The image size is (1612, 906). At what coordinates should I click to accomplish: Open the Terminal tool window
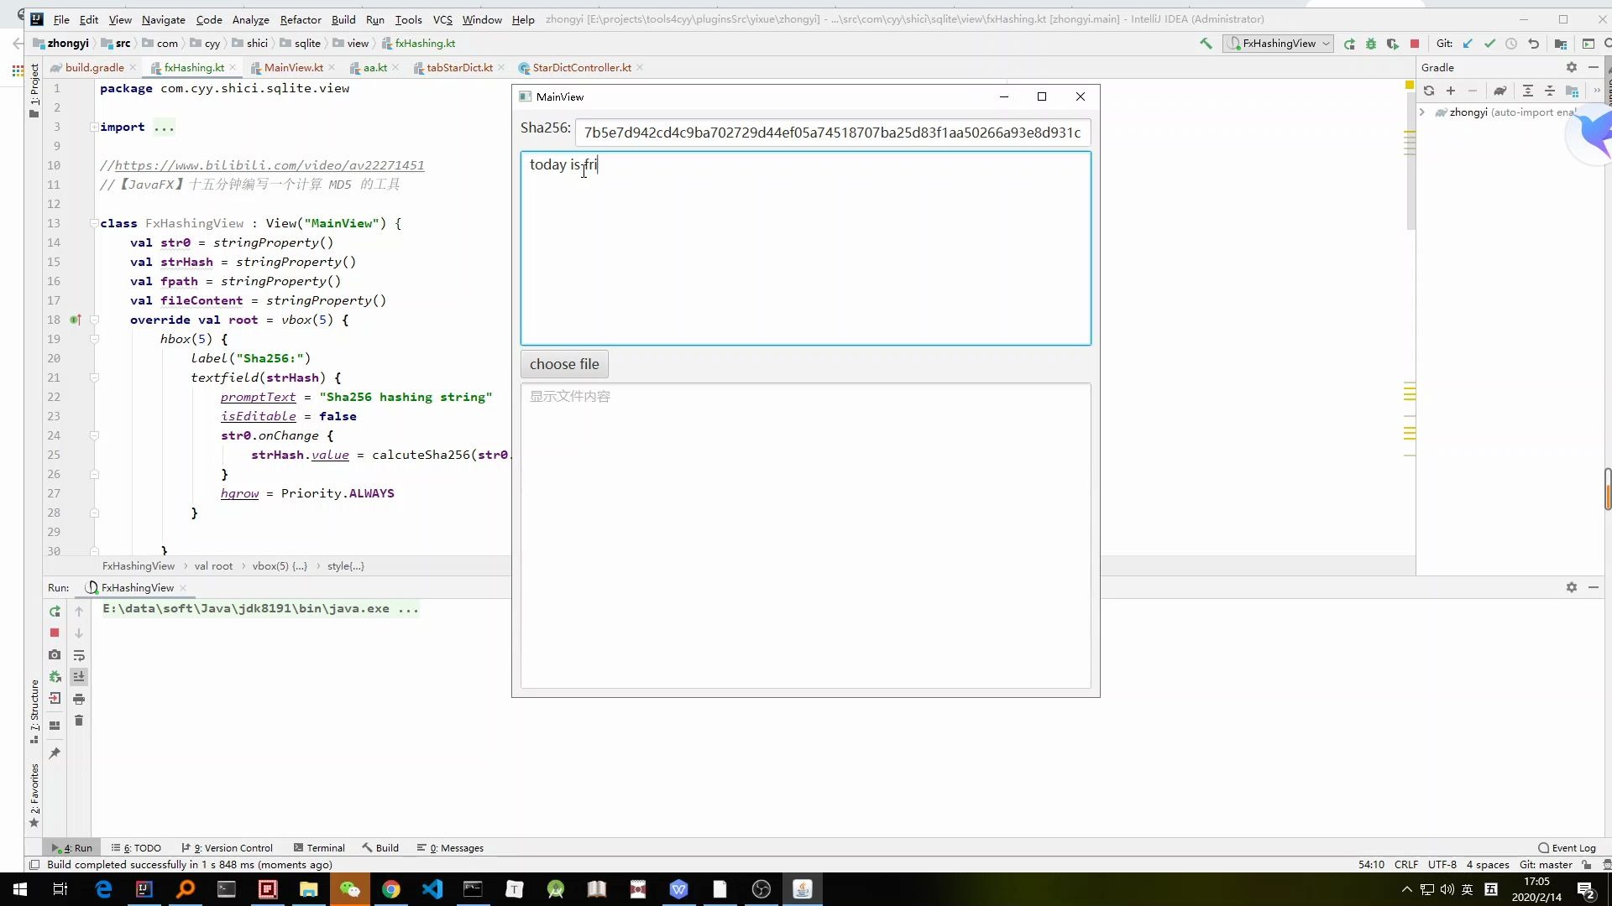pos(319,848)
